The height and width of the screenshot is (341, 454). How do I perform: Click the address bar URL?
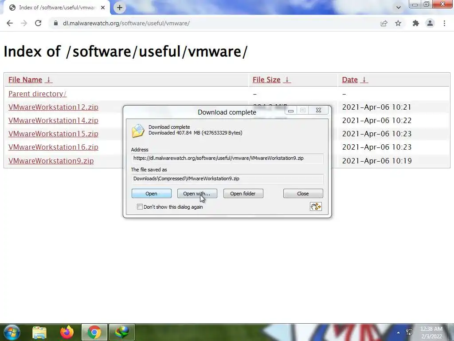coord(126,23)
